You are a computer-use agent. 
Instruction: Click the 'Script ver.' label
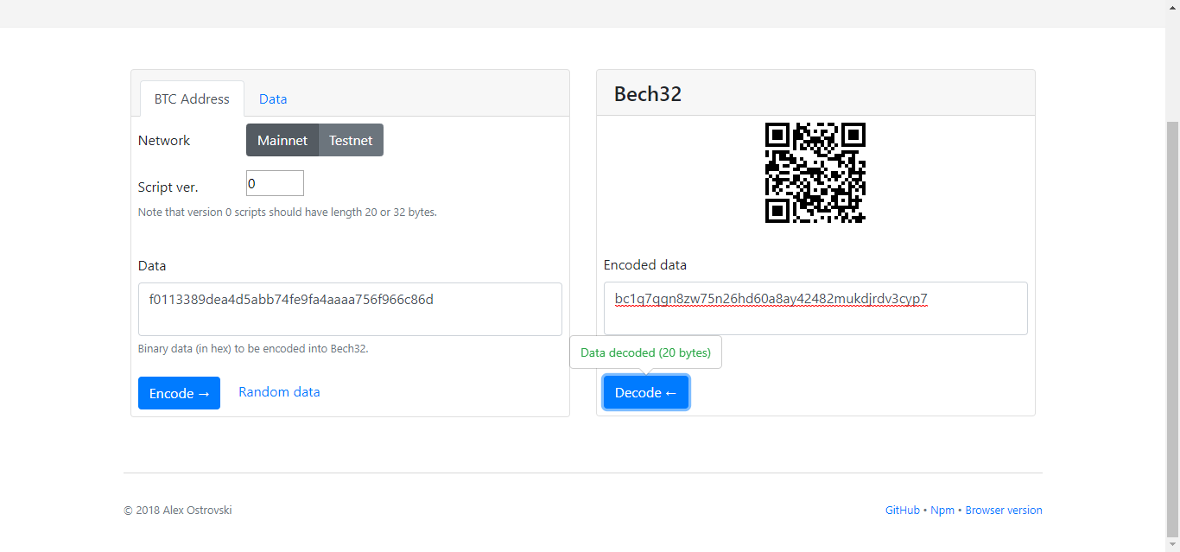[168, 187]
